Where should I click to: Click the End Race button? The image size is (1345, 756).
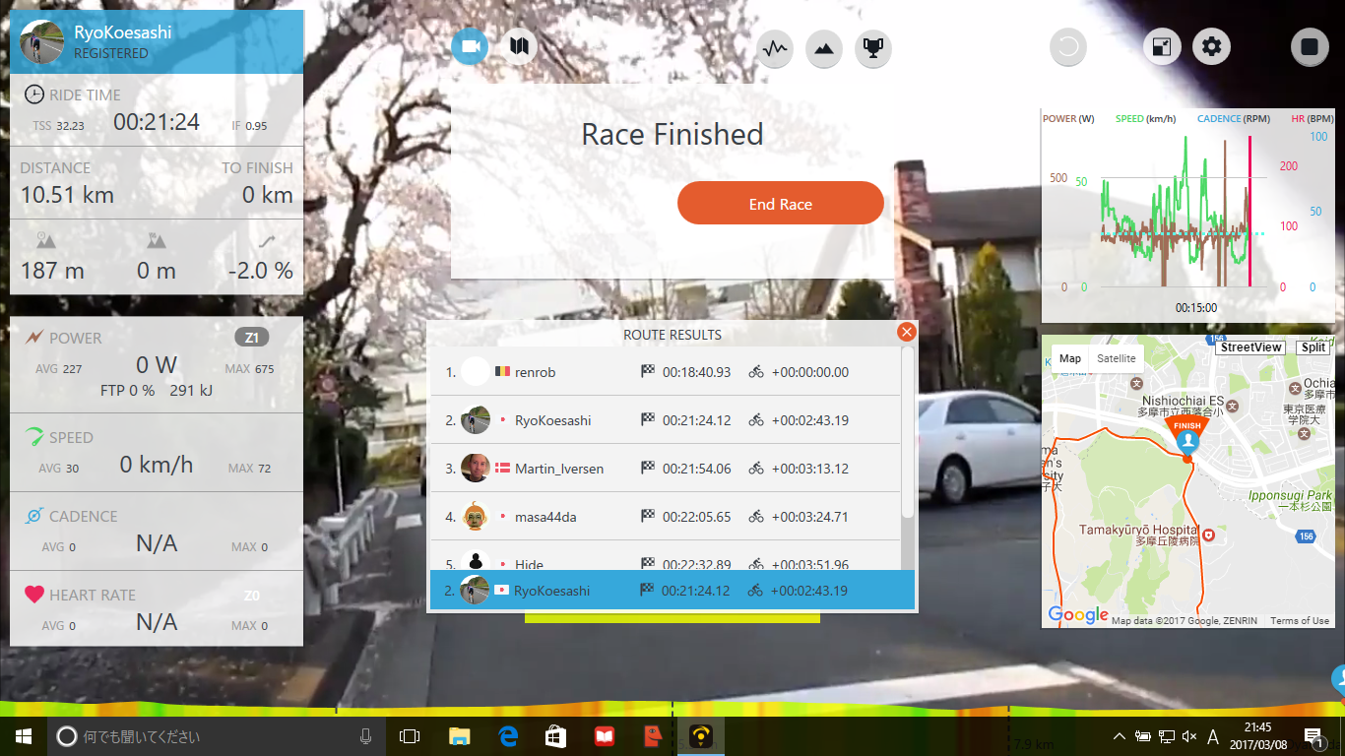tap(781, 204)
